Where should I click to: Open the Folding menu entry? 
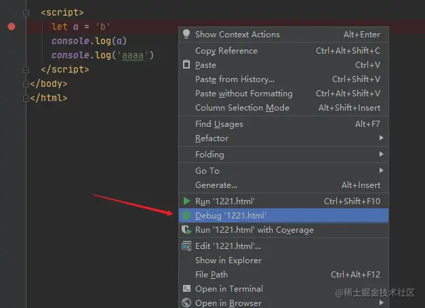point(284,155)
